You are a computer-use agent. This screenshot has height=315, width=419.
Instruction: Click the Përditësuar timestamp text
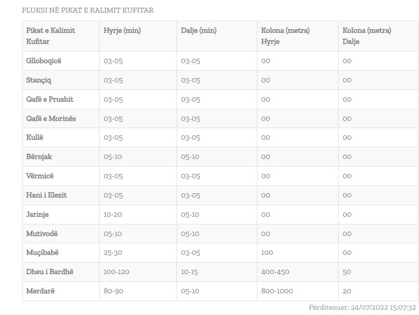[362, 307]
